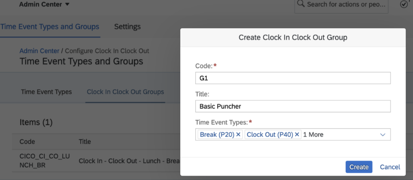The height and width of the screenshot is (180, 413).
Task: Select Clock In Clock Out Groups sub-tab
Action: (125, 92)
